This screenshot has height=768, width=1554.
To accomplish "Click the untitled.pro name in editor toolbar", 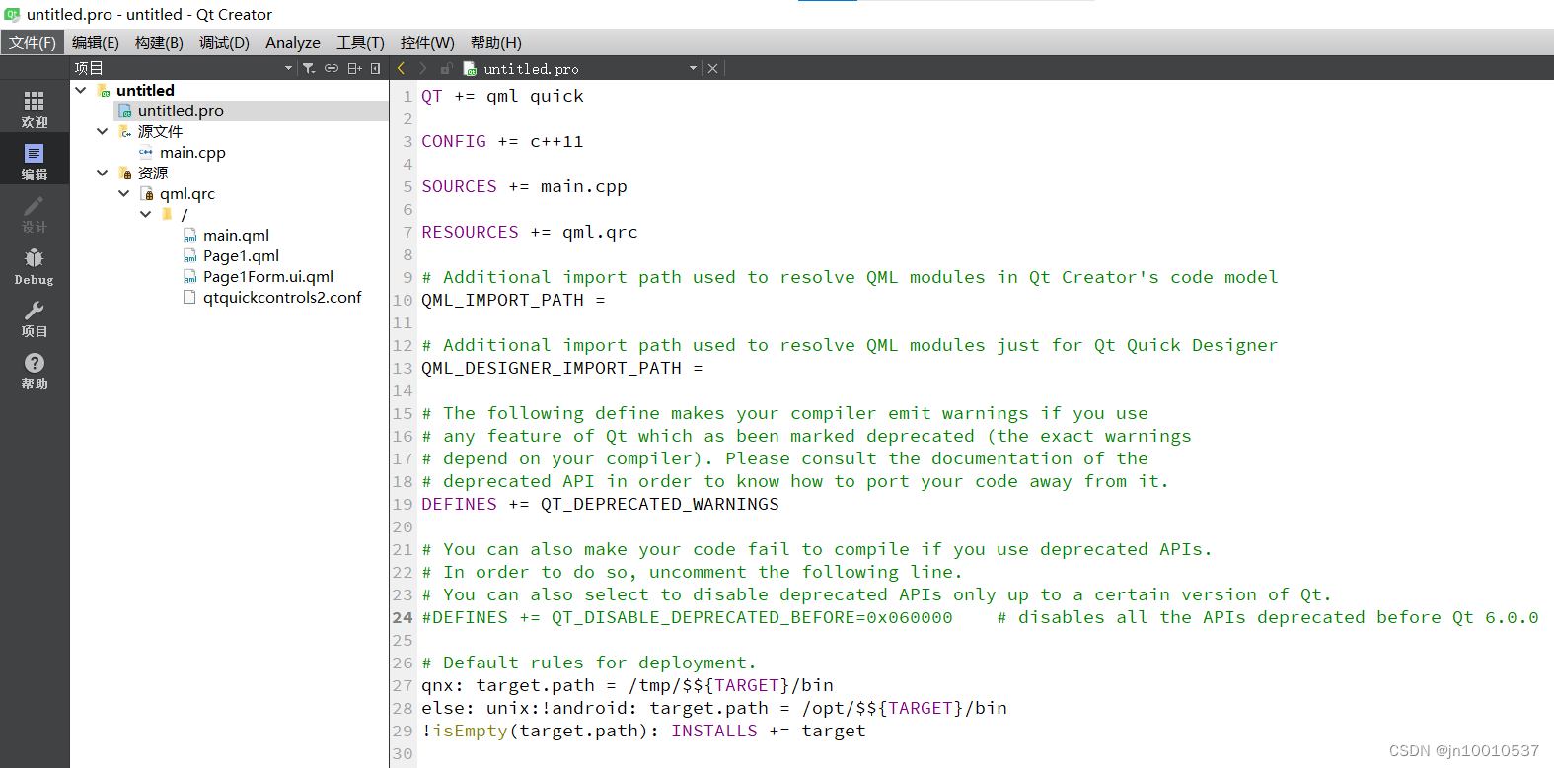I will (x=531, y=69).
